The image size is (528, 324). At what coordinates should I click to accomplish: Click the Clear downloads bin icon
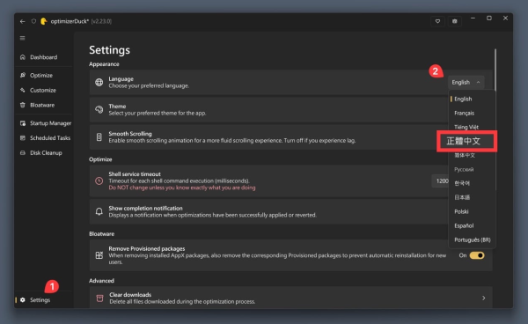[x=99, y=298]
